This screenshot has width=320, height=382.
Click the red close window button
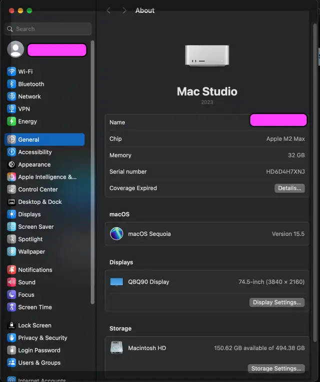[x=11, y=10]
